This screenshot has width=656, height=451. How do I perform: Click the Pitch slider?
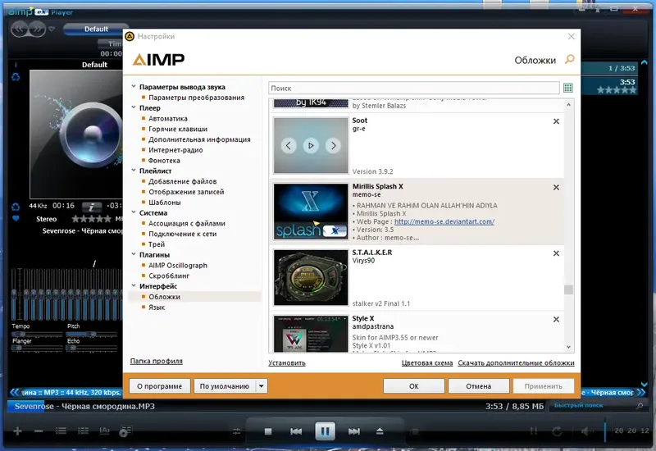92,334
